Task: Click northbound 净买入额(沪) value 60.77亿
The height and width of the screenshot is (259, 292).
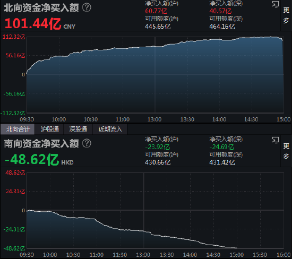Action: (156, 11)
